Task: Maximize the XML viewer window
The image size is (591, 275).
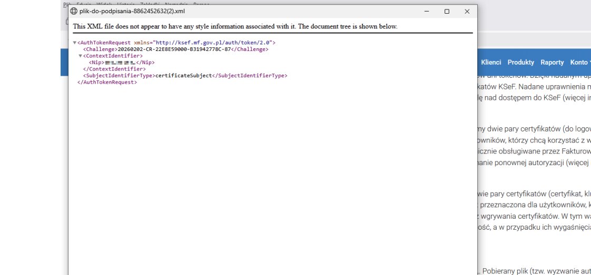Action: tap(447, 11)
